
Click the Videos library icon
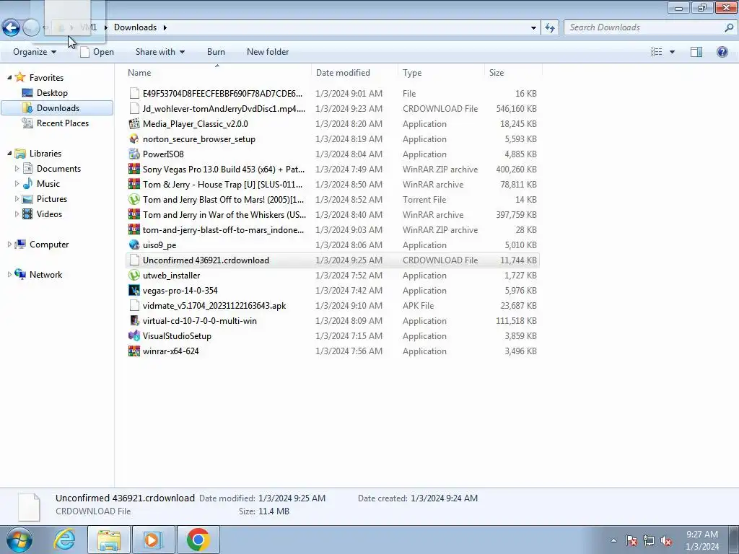pyautogui.click(x=28, y=214)
